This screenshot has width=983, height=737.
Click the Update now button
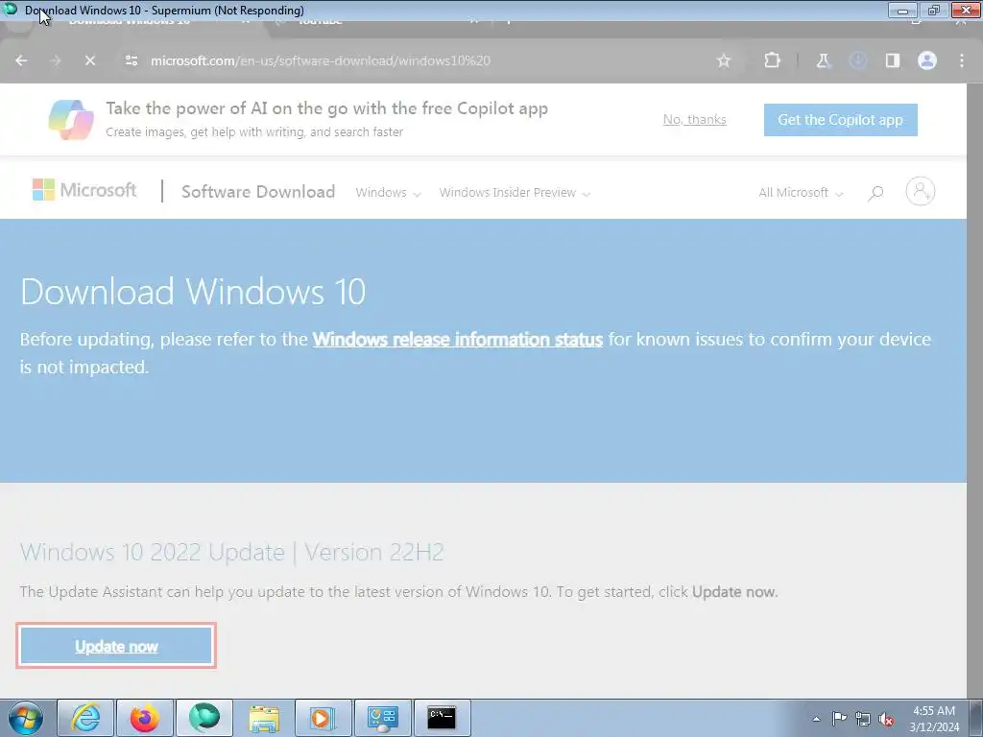tap(116, 646)
